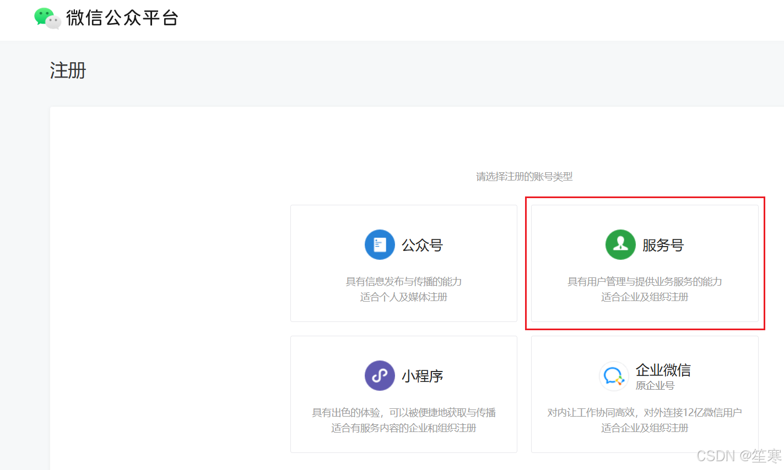Click text 具有用户管理与提供业务服务的能力
The image size is (784, 470).
coord(645,282)
